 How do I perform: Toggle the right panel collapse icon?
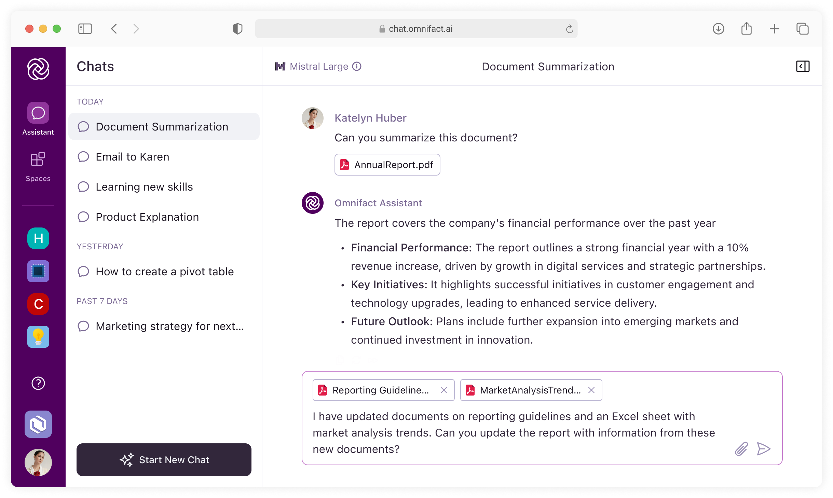(x=803, y=66)
